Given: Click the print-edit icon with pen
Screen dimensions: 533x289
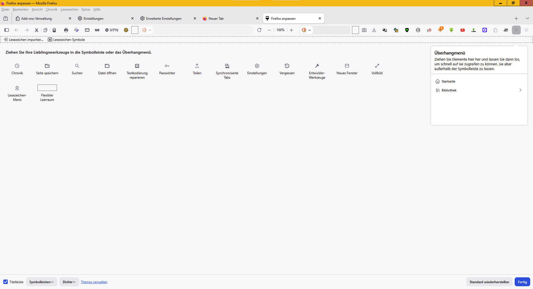Looking at the screenshot, I should tap(77, 30).
